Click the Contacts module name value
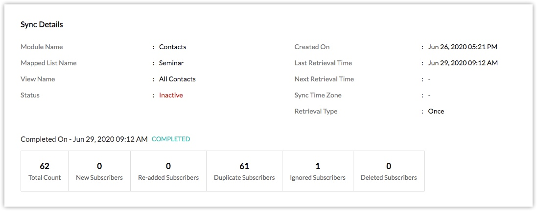The width and height of the screenshot is (537, 211). 173,47
